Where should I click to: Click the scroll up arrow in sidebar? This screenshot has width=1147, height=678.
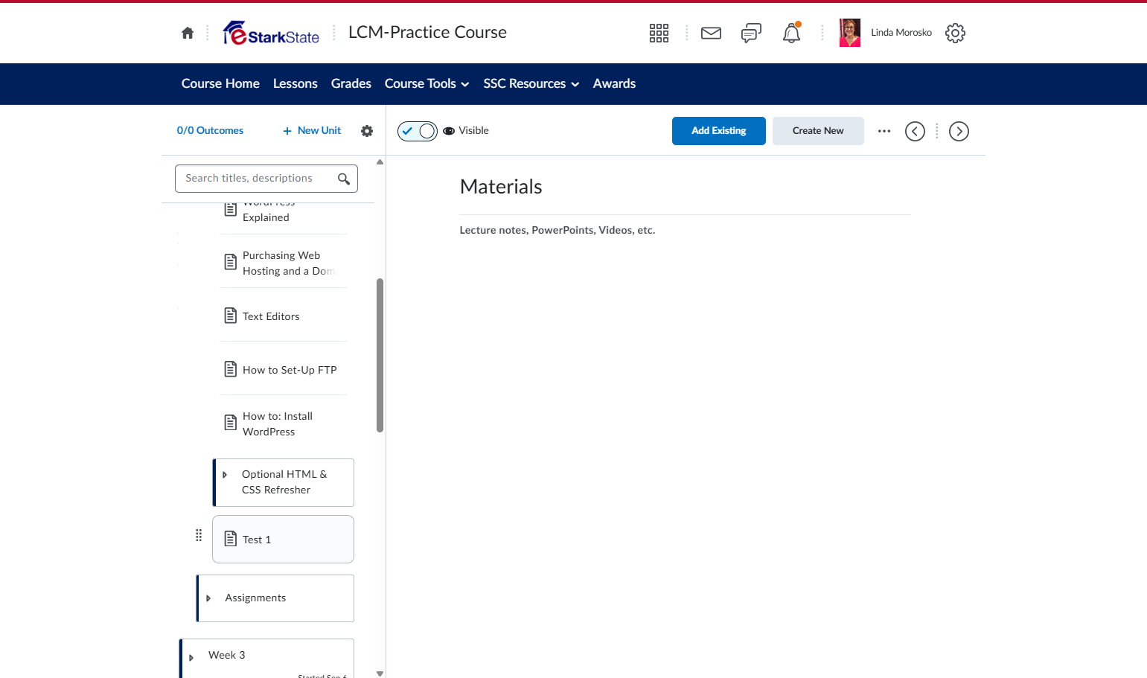coord(380,161)
